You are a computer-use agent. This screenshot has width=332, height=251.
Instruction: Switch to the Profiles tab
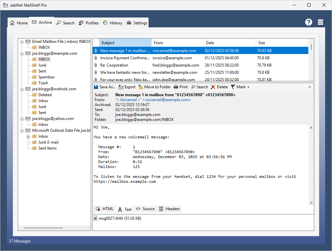pyautogui.click(x=88, y=23)
